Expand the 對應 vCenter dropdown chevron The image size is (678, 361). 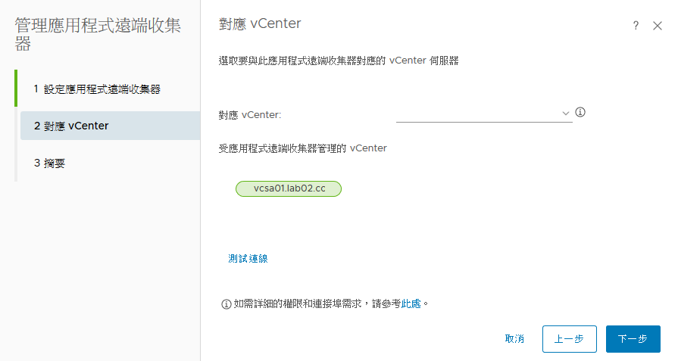pos(565,113)
